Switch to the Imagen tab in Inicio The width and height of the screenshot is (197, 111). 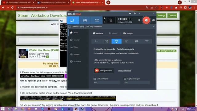point(128,33)
